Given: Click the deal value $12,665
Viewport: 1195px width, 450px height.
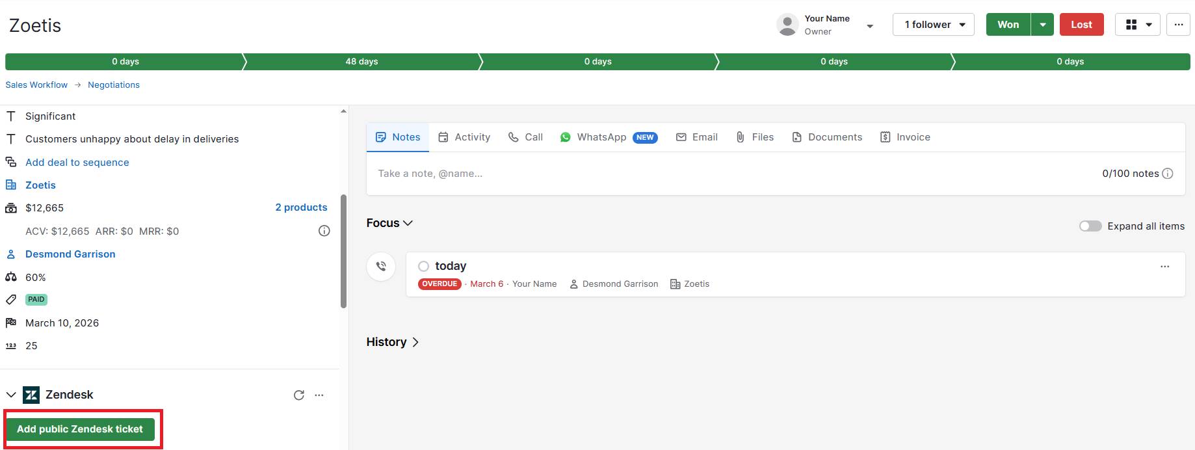Looking at the screenshot, I should pos(44,208).
